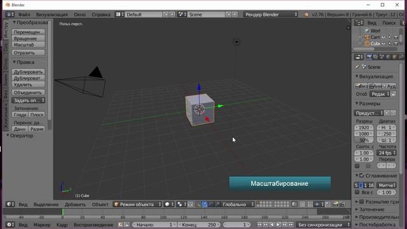This screenshot has height=229, width=407.
Task: Enable the Все с full sample checkbox
Action: click(357, 192)
